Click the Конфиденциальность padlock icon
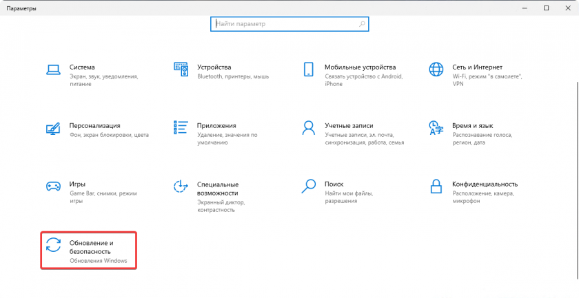The width and height of the screenshot is (579, 298). point(436,187)
